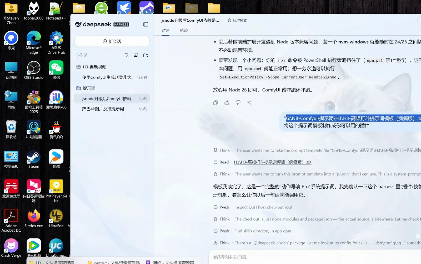This screenshot has height=264, width=421.
Task: Open the 优酷 desktop icon
Action: pos(56,159)
